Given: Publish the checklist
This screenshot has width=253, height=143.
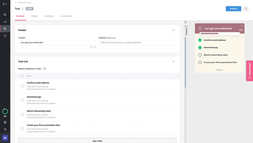Looking at the screenshot, I should pyautogui.click(x=233, y=9).
